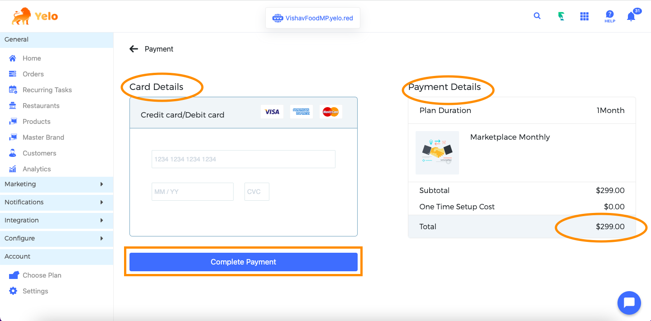This screenshot has width=651, height=321.
Task: Click the Complete Payment button
Action: 244,262
